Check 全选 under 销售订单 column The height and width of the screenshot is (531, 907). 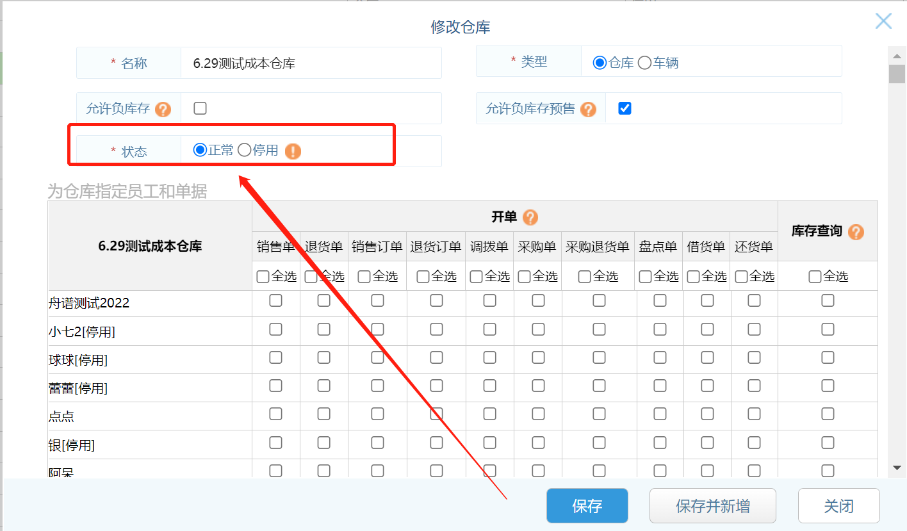pyautogui.click(x=364, y=277)
